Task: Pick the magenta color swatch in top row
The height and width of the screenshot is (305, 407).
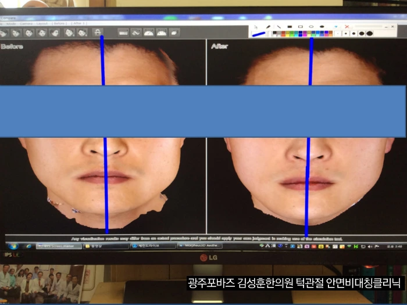Action: 305,33
